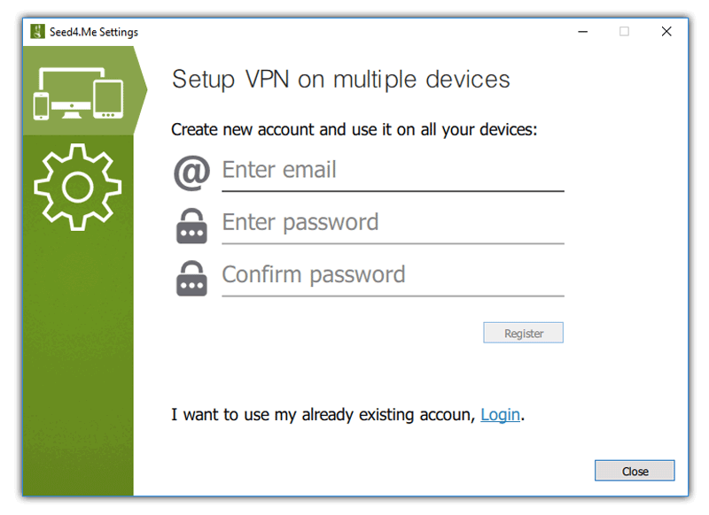This screenshot has width=709, height=515.
Task: Click the padlock icon beside Confirm password
Action: (191, 278)
